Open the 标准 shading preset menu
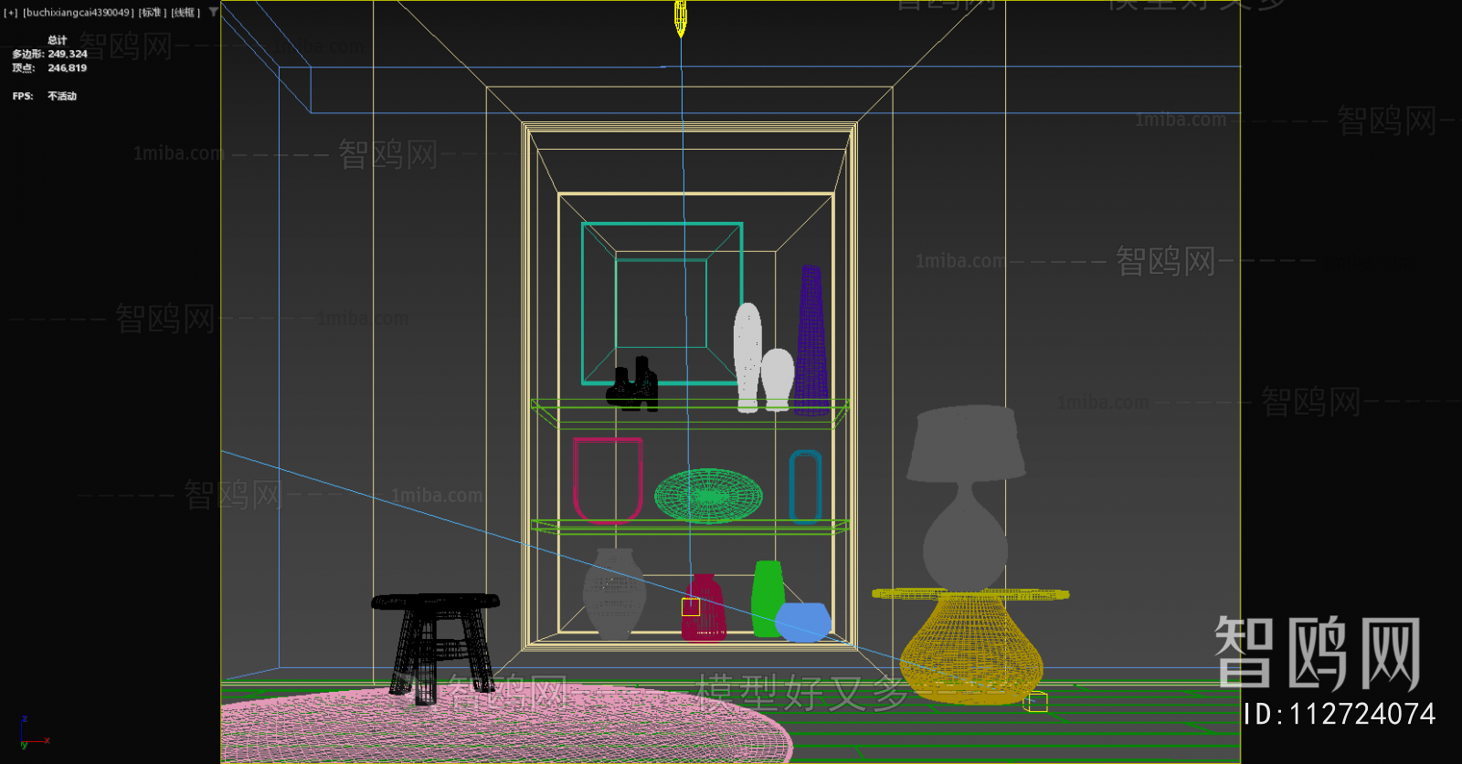 click(153, 13)
